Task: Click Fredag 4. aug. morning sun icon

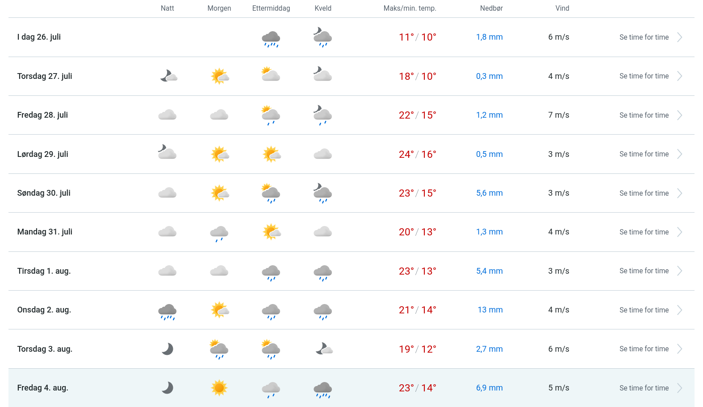Action: tap(219, 388)
